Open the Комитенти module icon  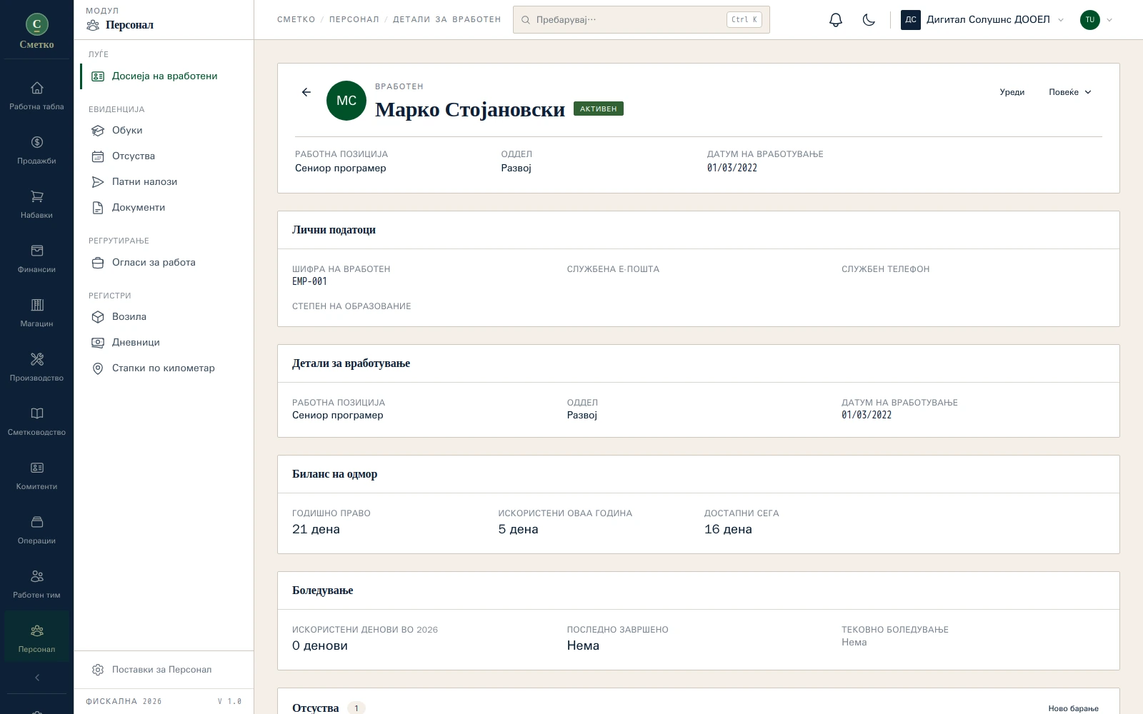(x=36, y=476)
